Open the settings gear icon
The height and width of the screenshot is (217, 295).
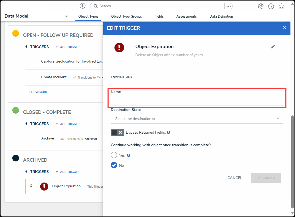coord(260,6)
